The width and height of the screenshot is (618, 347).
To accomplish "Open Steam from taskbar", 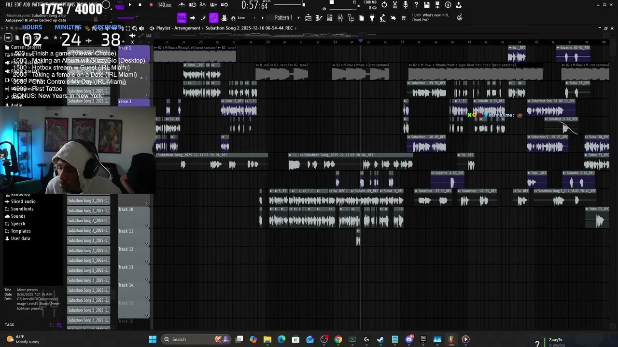I will (x=380, y=339).
